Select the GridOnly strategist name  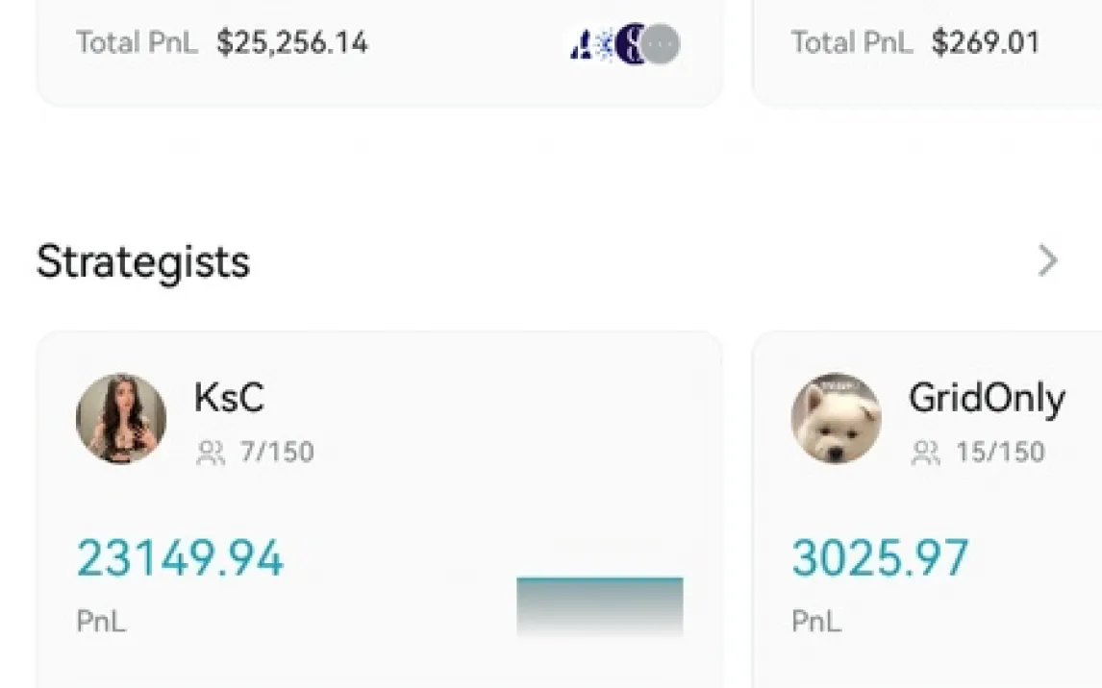coord(987,398)
